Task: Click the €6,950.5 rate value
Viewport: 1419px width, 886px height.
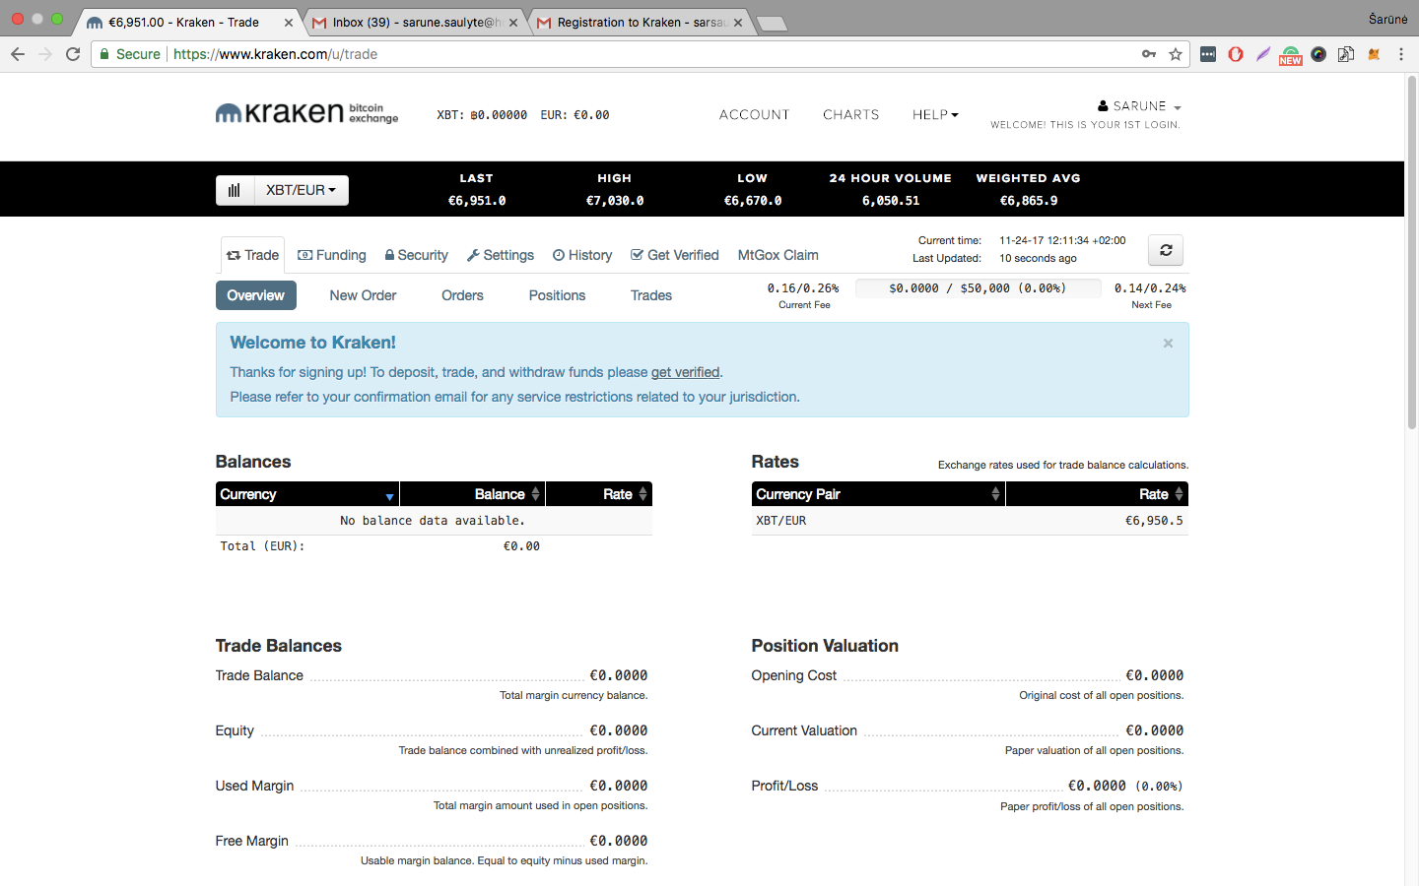Action: coord(1154,521)
